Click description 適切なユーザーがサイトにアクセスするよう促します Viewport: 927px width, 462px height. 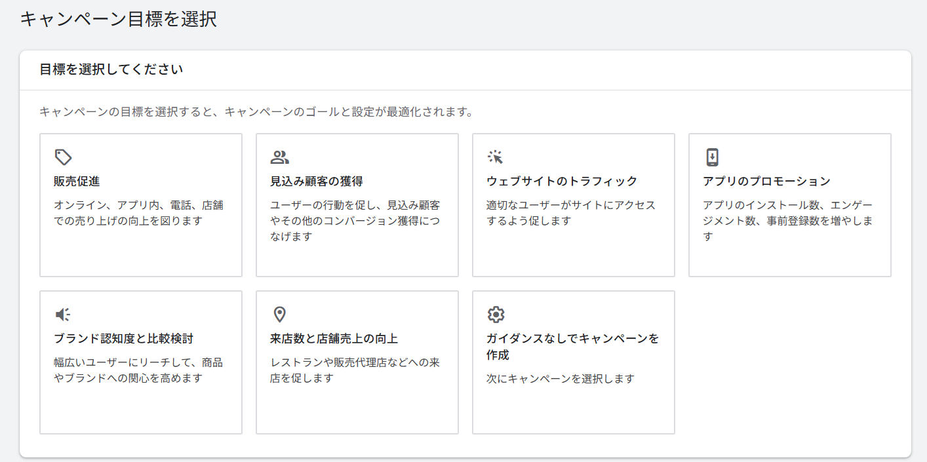571,213
